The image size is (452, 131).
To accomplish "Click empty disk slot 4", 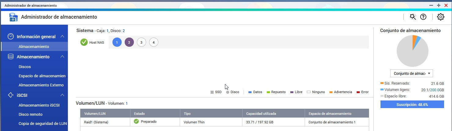I will 153,42.
